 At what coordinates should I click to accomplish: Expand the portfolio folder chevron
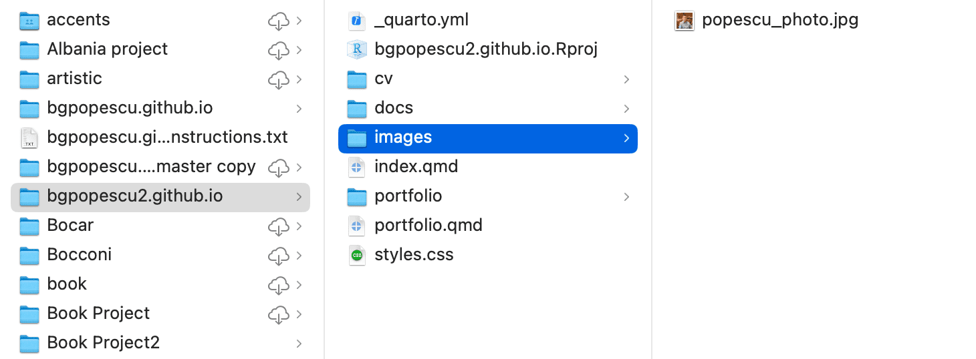tap(626, 197)
